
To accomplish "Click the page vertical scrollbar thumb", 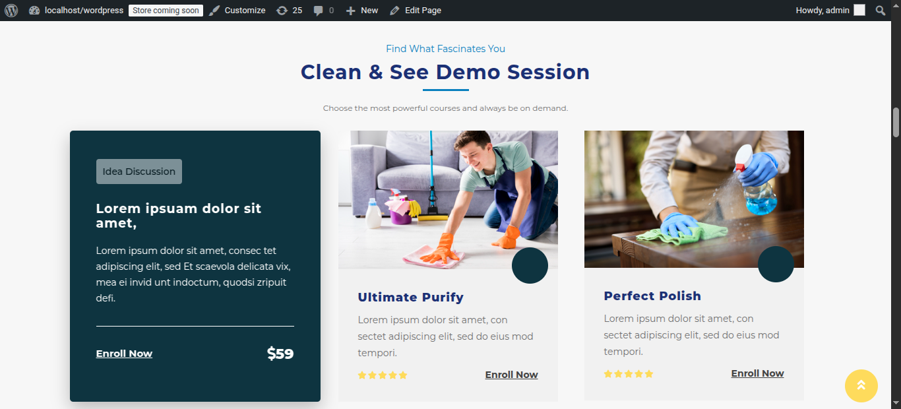I will 896,122.
